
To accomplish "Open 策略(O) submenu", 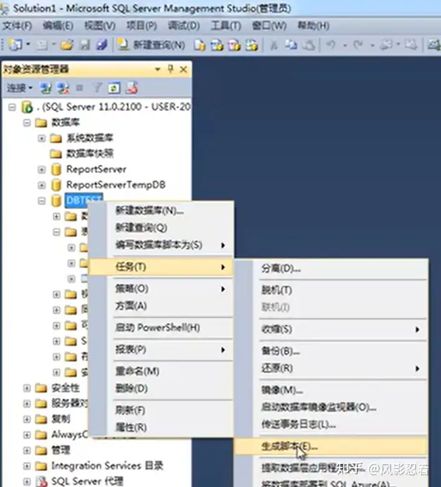I will [x=161, y=289].
